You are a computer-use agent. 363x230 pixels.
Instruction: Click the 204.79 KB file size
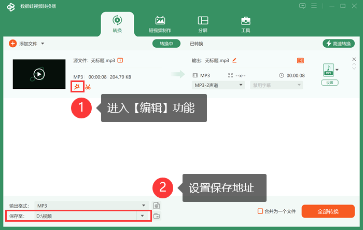coord(120,77)
